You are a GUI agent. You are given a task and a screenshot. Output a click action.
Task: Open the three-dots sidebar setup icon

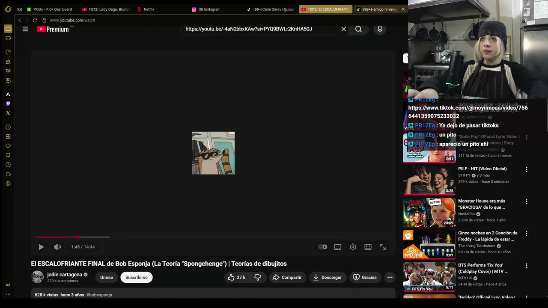tap(8, 294)
